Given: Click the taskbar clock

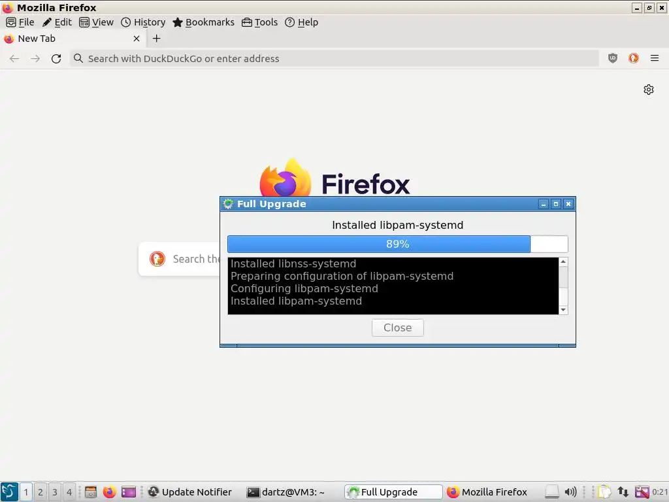Looking at the screenshot, I should [660, 492].
